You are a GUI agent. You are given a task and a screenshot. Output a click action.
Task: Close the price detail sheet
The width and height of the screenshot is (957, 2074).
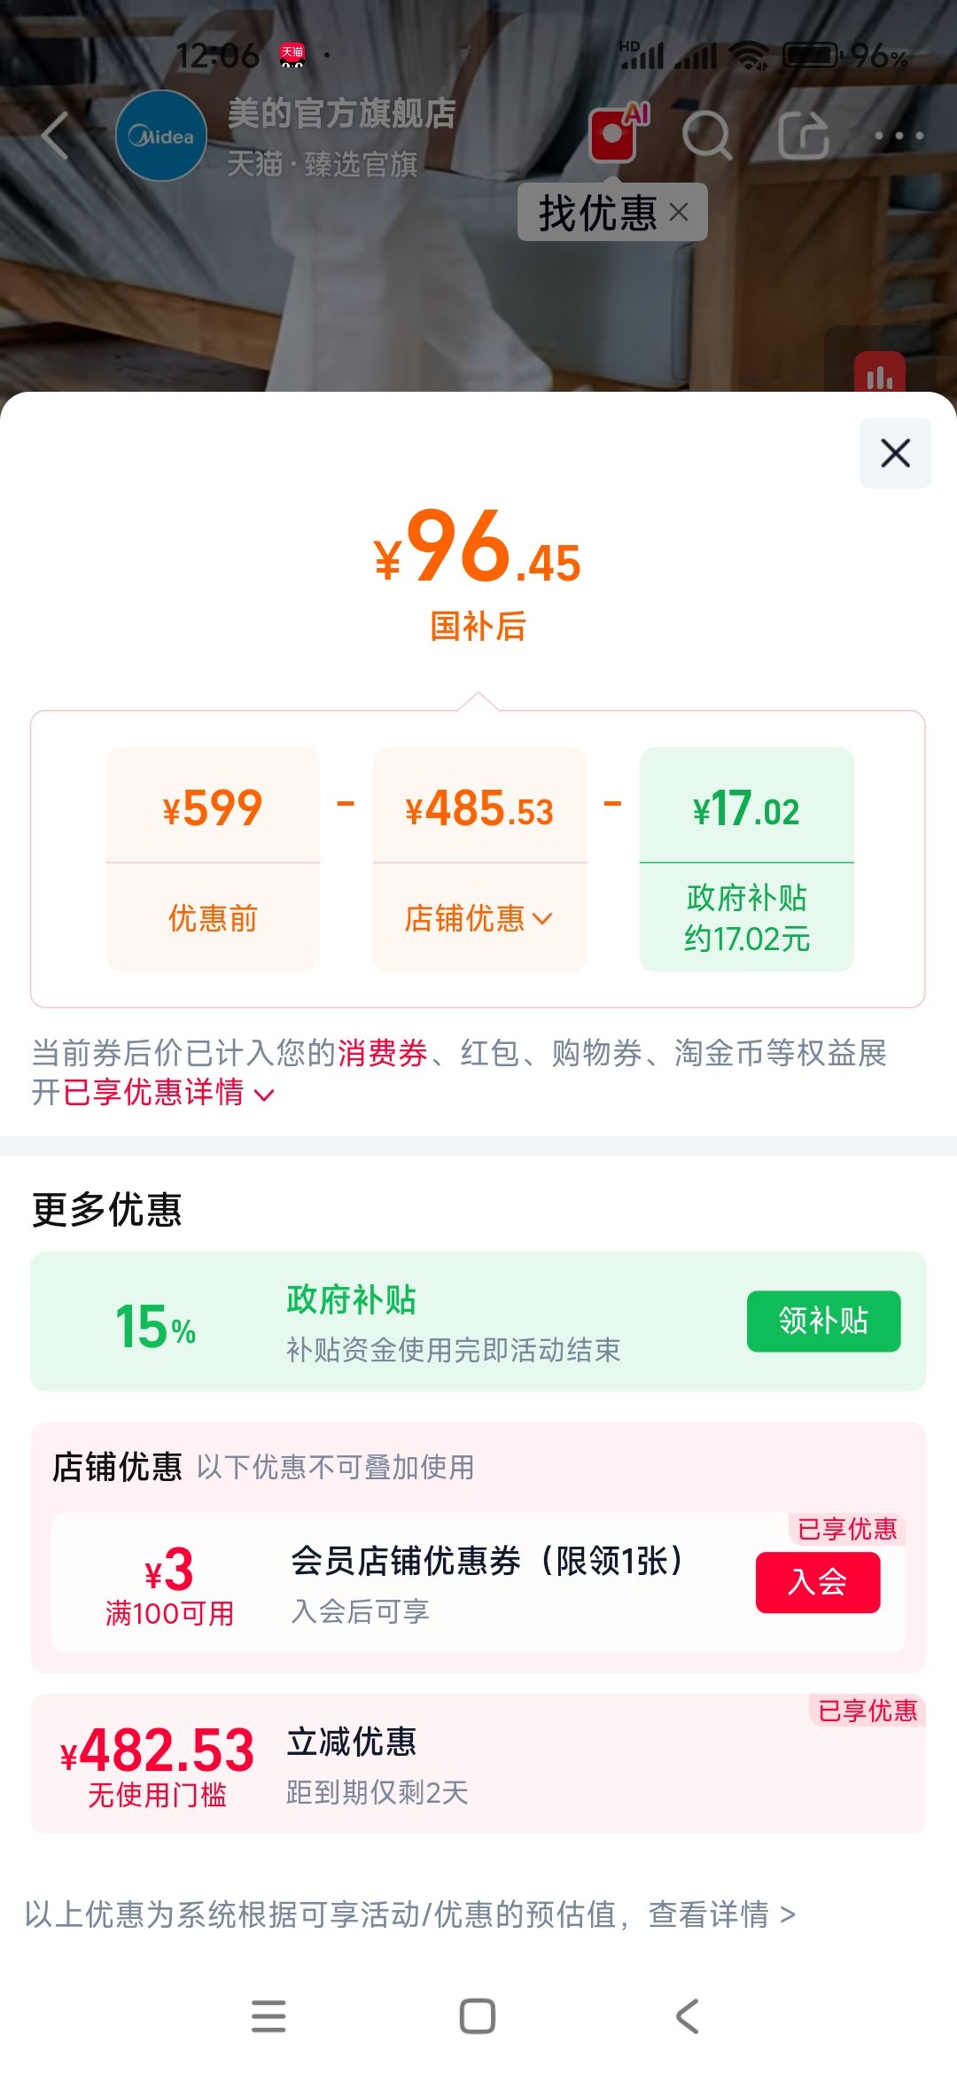click(x=896, y=453)
